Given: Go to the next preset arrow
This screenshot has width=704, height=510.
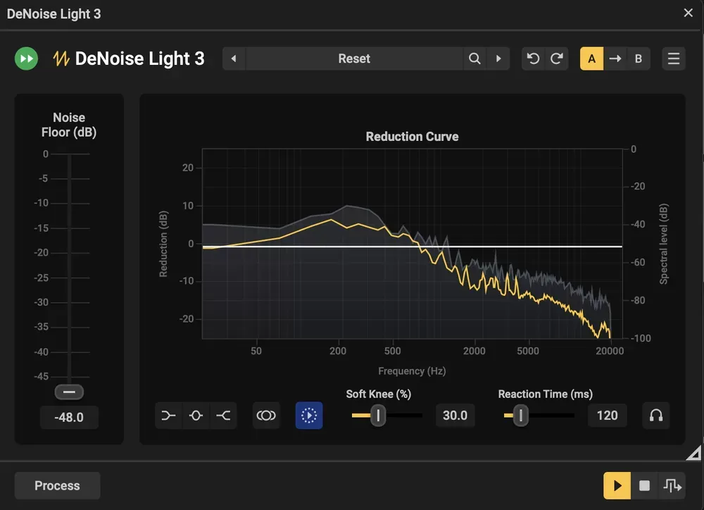Looking at the screenshot, I should pyautogui.click(x=498, y=58).
